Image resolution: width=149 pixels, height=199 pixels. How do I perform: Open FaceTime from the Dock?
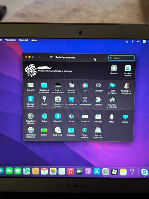[x=9, y=171]
